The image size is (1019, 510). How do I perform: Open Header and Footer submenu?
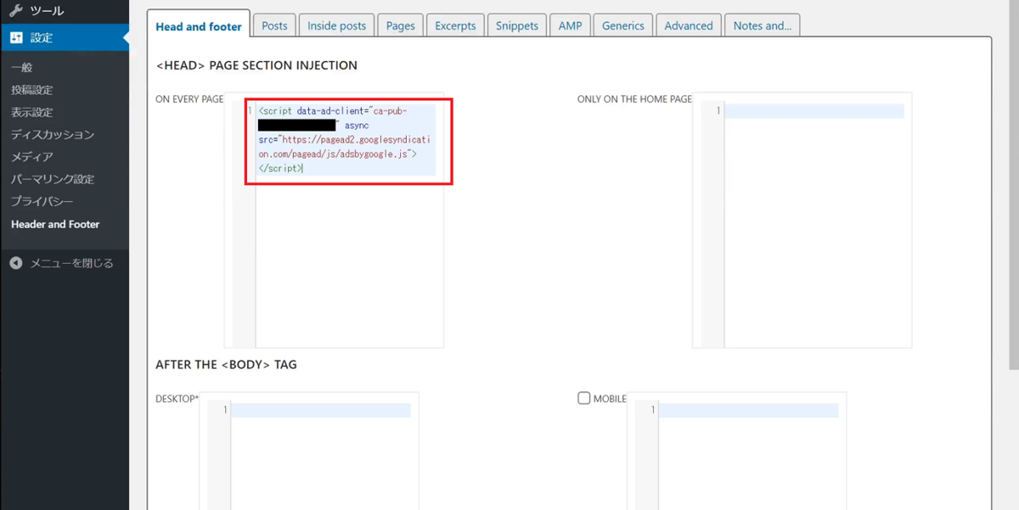(x=55, y=224)
